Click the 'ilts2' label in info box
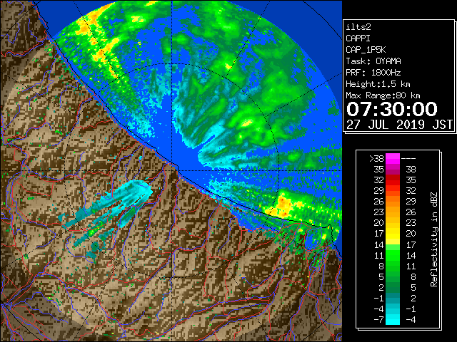Screen dimensions: 457x342 [x=358, y=27]
